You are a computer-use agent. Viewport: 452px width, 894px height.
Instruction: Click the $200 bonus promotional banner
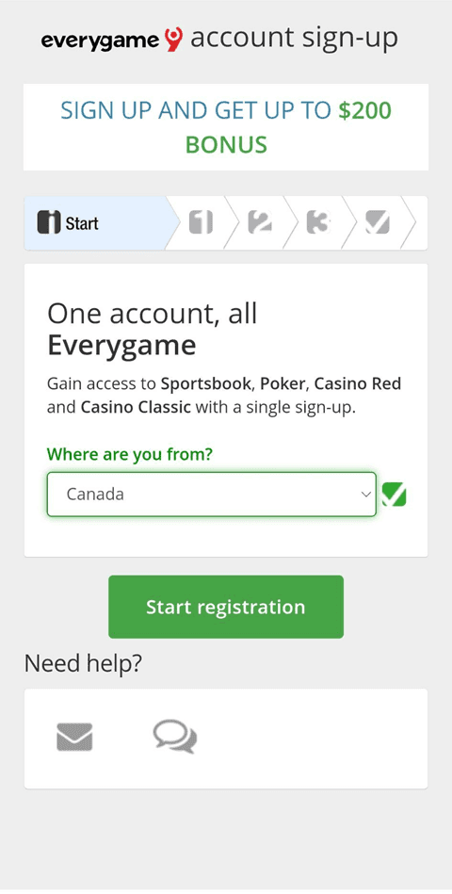click(x=226, y=127)
